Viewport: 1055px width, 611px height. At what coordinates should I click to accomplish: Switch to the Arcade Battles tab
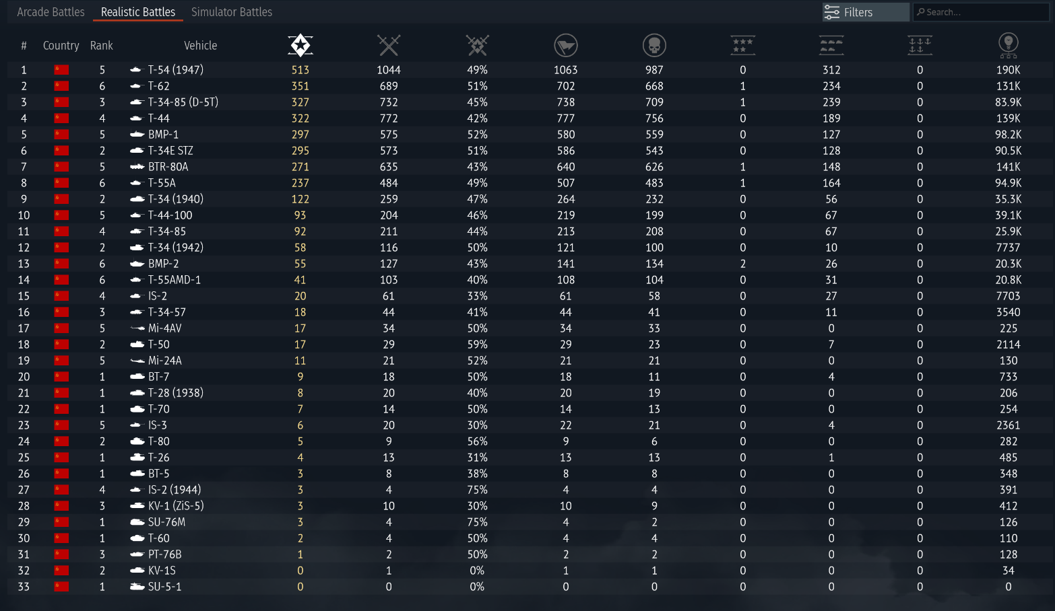(51, 12)
